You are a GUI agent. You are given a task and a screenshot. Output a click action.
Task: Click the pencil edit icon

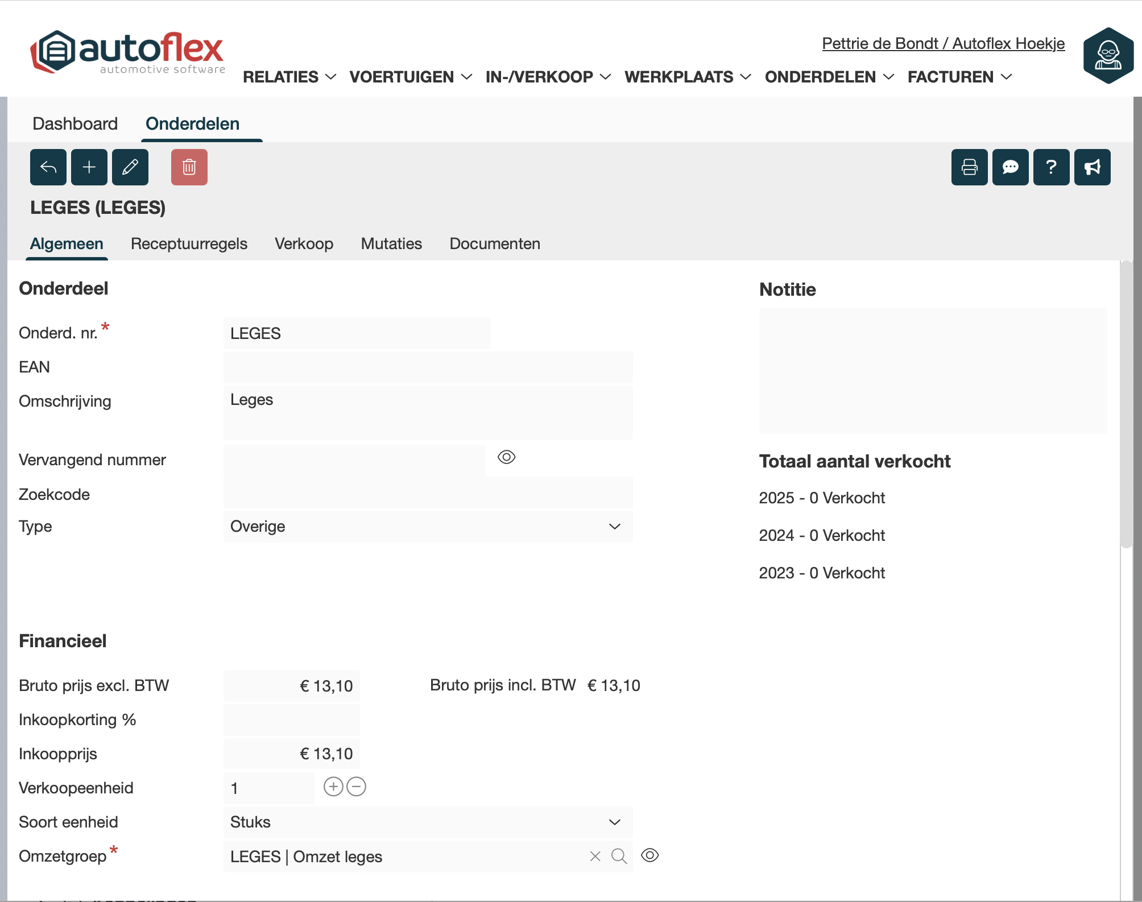pos(130,167)
